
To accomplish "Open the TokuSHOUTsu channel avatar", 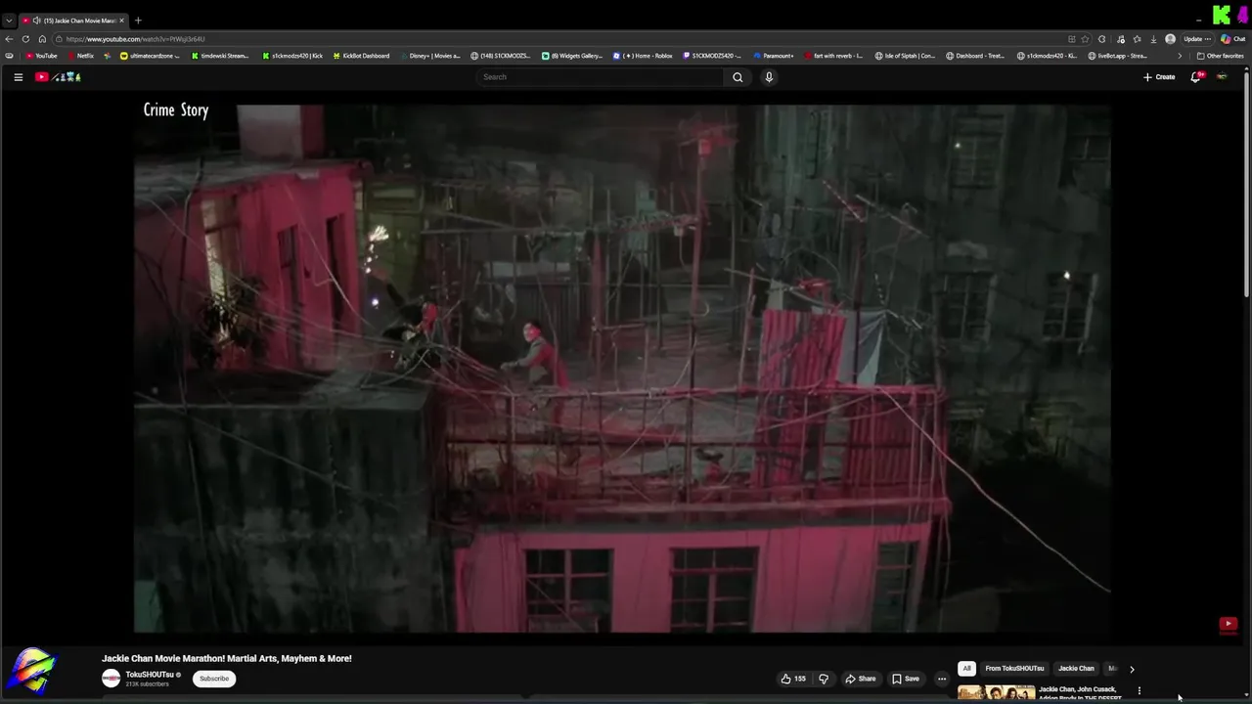I will 112,679.
